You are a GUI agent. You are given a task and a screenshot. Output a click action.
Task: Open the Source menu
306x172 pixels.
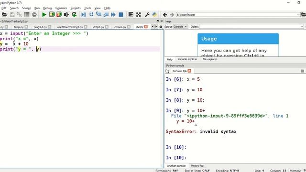pyautogui.click(x=26, y=8)
